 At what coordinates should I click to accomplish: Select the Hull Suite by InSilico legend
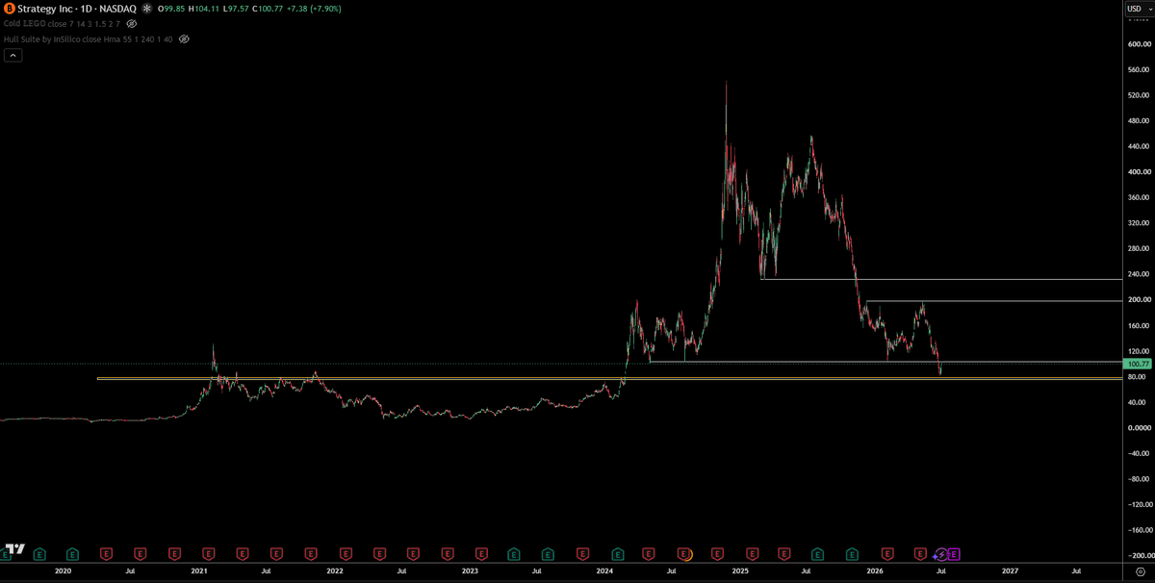pyautogui.click(x=89, y=38)
